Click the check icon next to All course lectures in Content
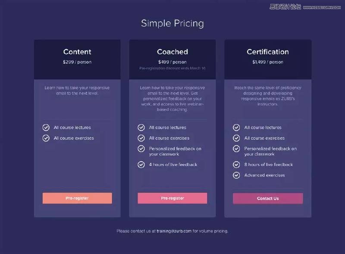345x254 pixels. [46, 128]
